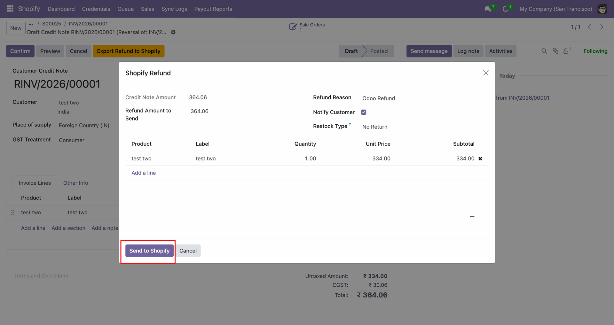
Task: Click the Log note button
Action: tap(468, 51)
